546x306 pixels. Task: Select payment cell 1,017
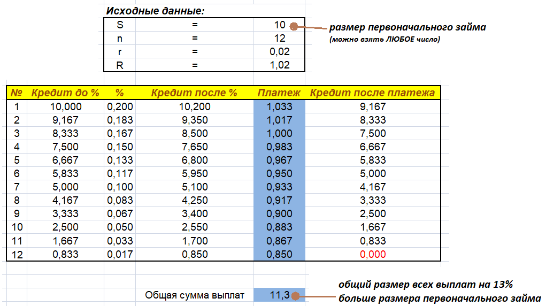[279, 120]
